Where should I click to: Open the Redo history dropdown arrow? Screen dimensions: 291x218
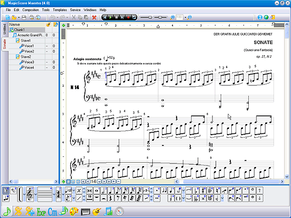click(67, 17)
